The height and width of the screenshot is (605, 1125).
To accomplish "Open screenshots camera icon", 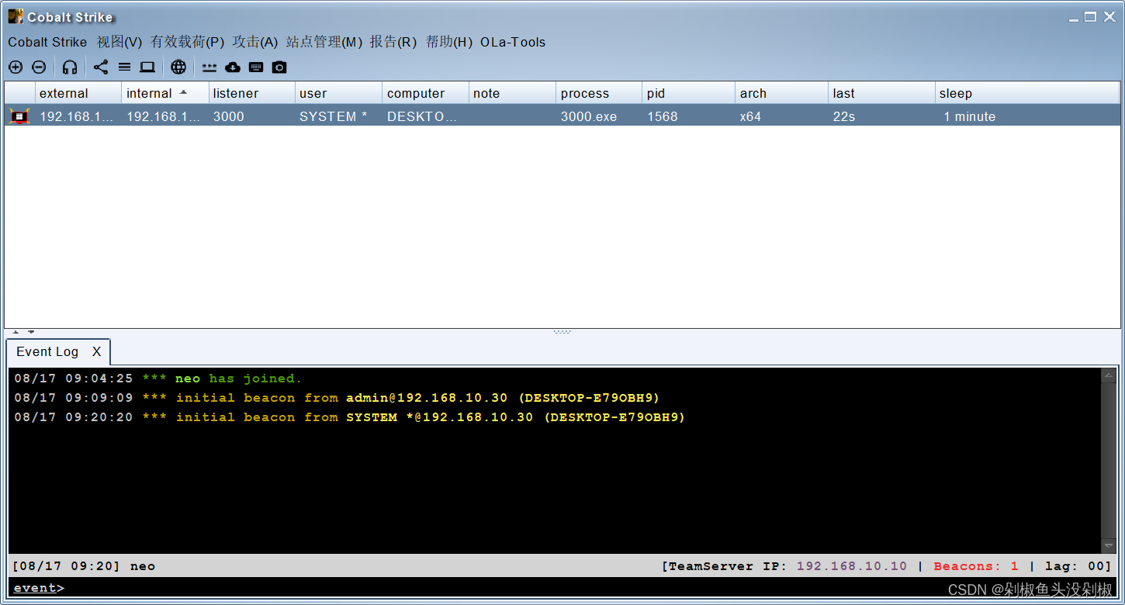I will 279,67.
